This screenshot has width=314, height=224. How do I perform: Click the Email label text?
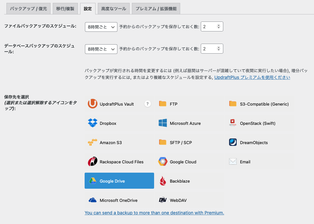[x=245, y=162]
